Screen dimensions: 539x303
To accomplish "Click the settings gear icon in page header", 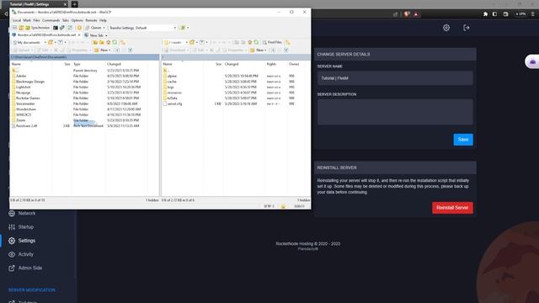I will point(446,28).
